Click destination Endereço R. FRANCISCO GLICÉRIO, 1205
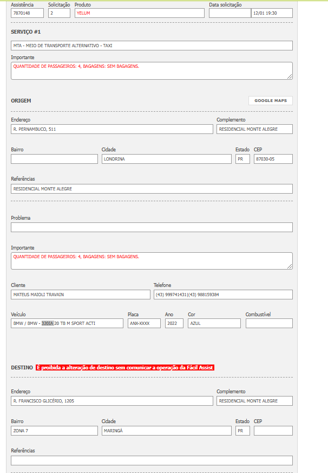 (112, 401)
